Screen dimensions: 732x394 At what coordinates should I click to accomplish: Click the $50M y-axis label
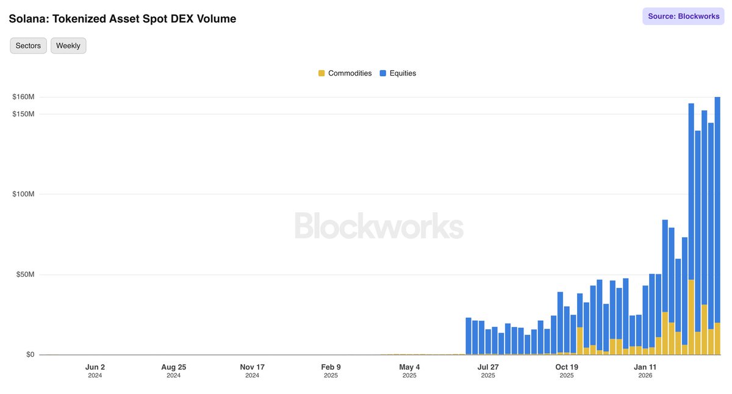pos(25,274)
